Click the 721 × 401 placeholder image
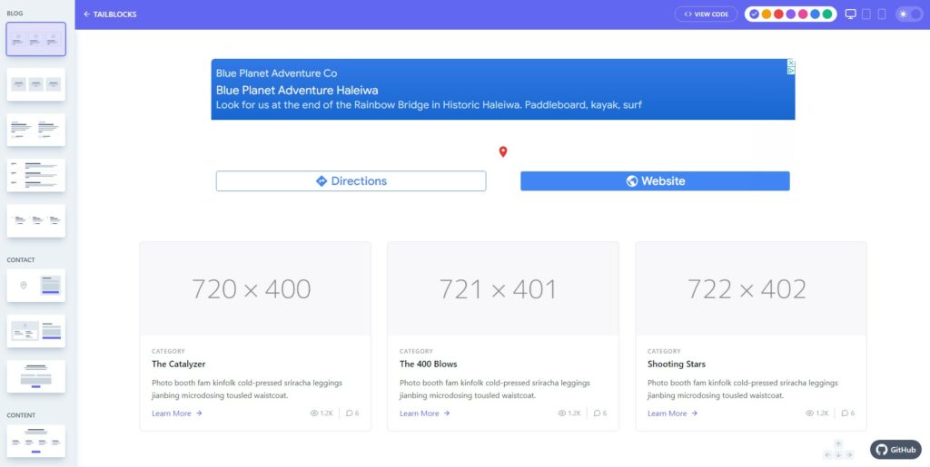Viewport: 930px width, 467px height. [503, 289]
